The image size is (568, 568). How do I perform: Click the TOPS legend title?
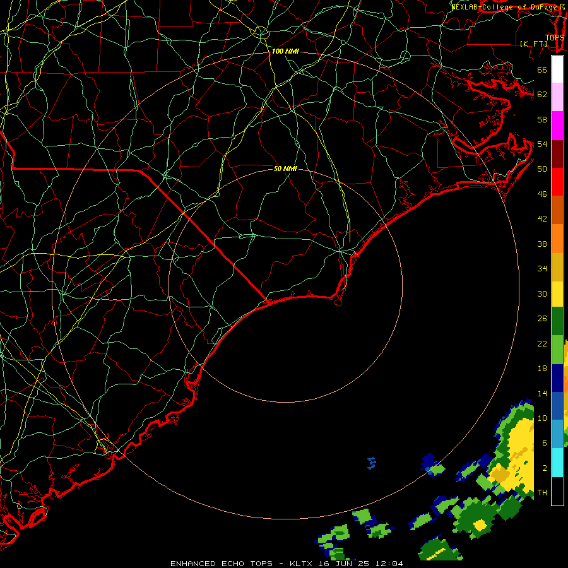click(555, 37)
